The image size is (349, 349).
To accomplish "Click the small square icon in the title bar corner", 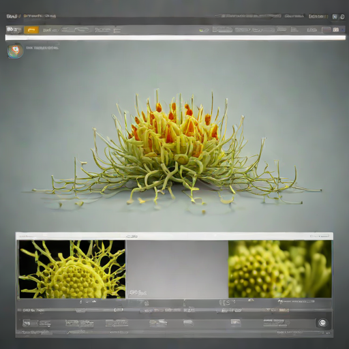I will 335,16.
